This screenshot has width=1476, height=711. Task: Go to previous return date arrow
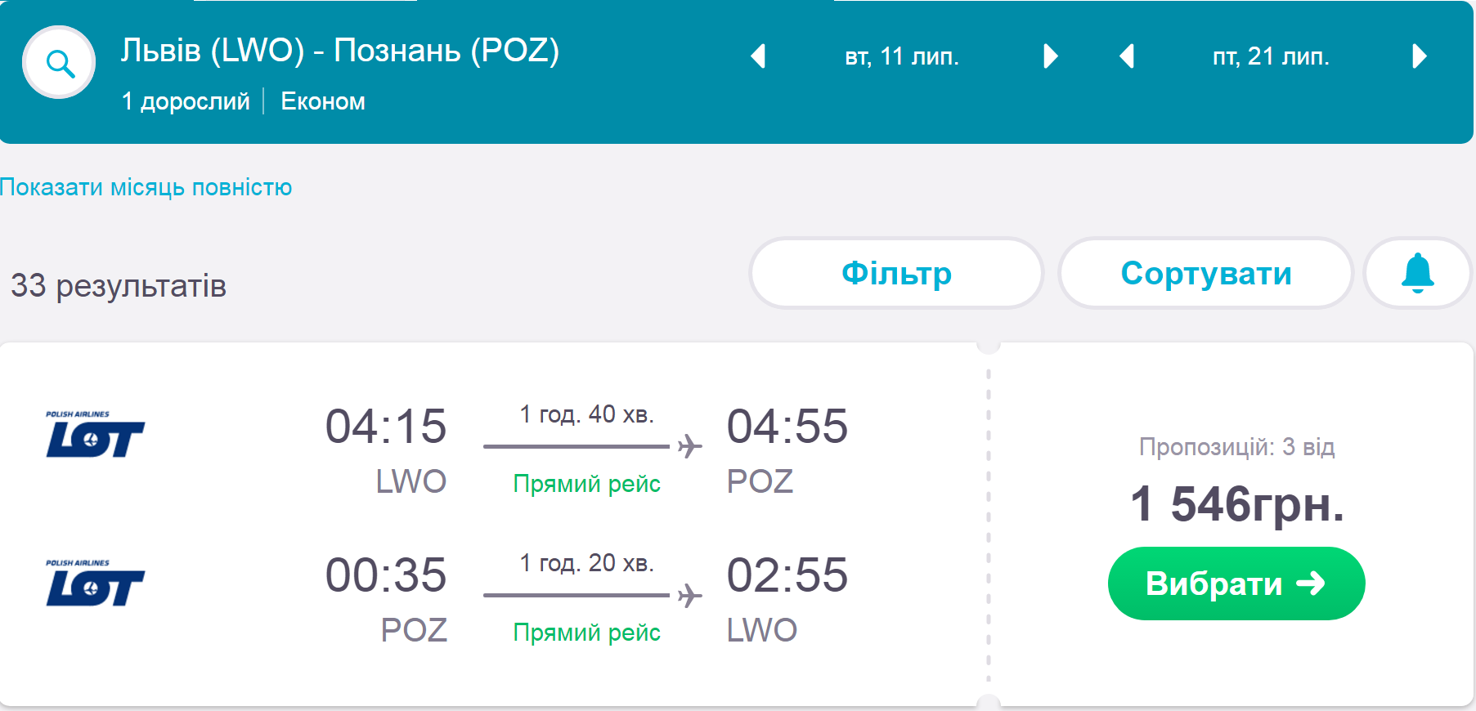[1127, 56]
